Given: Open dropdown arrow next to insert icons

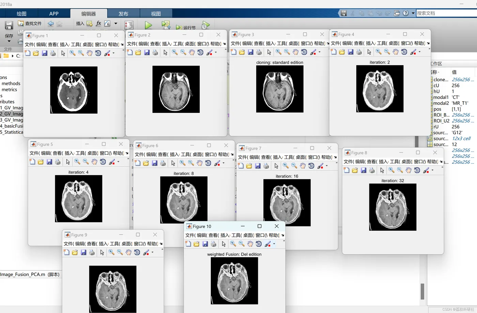Looking at the screenshot, I should tap(116, 23).
